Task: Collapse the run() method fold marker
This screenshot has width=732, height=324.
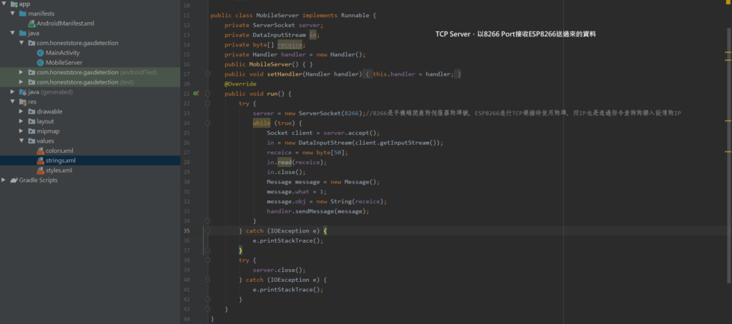Action: point(207,93)
